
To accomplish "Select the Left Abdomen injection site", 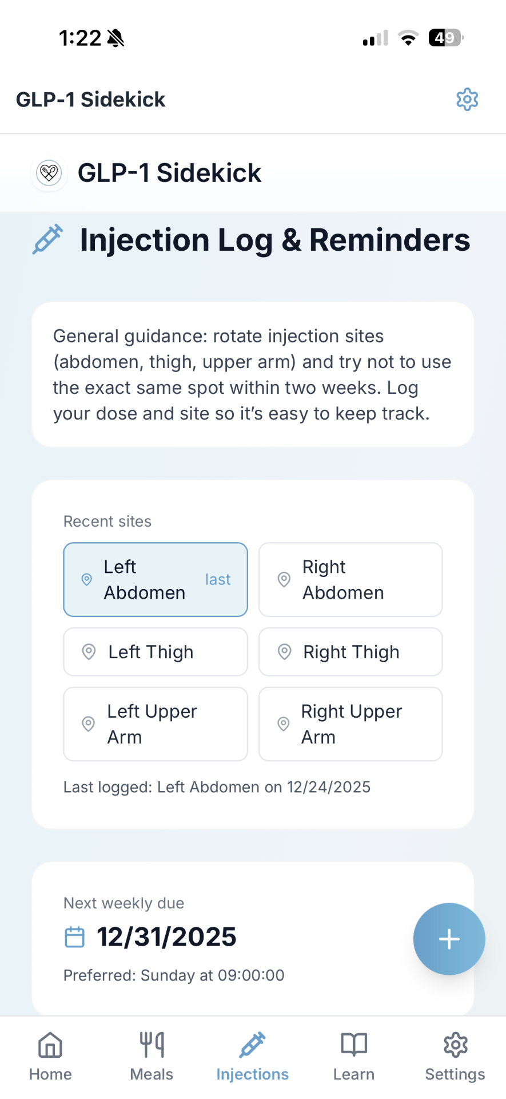I will (x=154, y=579).
